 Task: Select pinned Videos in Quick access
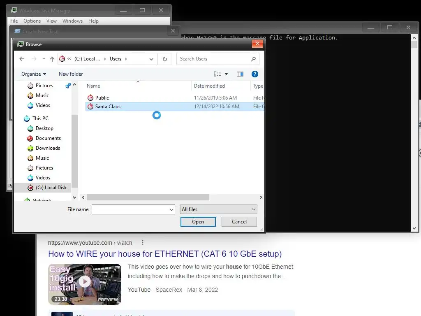(43, 105)
